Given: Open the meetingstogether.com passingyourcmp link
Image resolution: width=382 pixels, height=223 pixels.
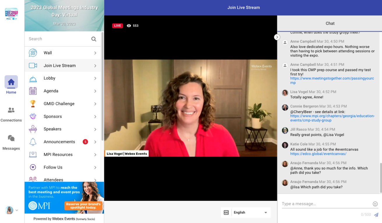Looking at the screenshot, I should pyautogui.click(x=332, y=81).
